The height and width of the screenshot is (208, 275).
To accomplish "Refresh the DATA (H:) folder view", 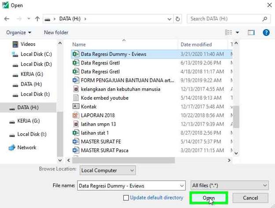I will [x=178, y=19].
